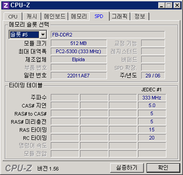Click the 제조업체 label
This screenshot has height=175, width=183.
[36, 59]
